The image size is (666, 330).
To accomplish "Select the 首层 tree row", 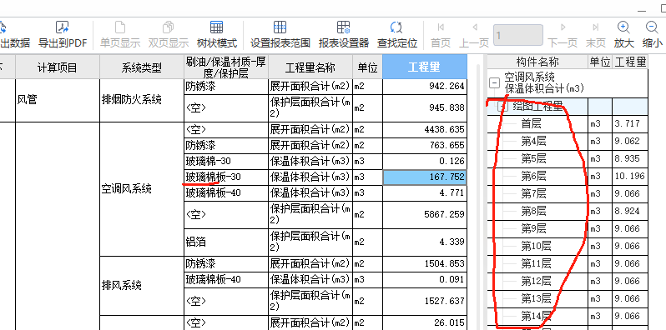I will click(x=568, y=124).
